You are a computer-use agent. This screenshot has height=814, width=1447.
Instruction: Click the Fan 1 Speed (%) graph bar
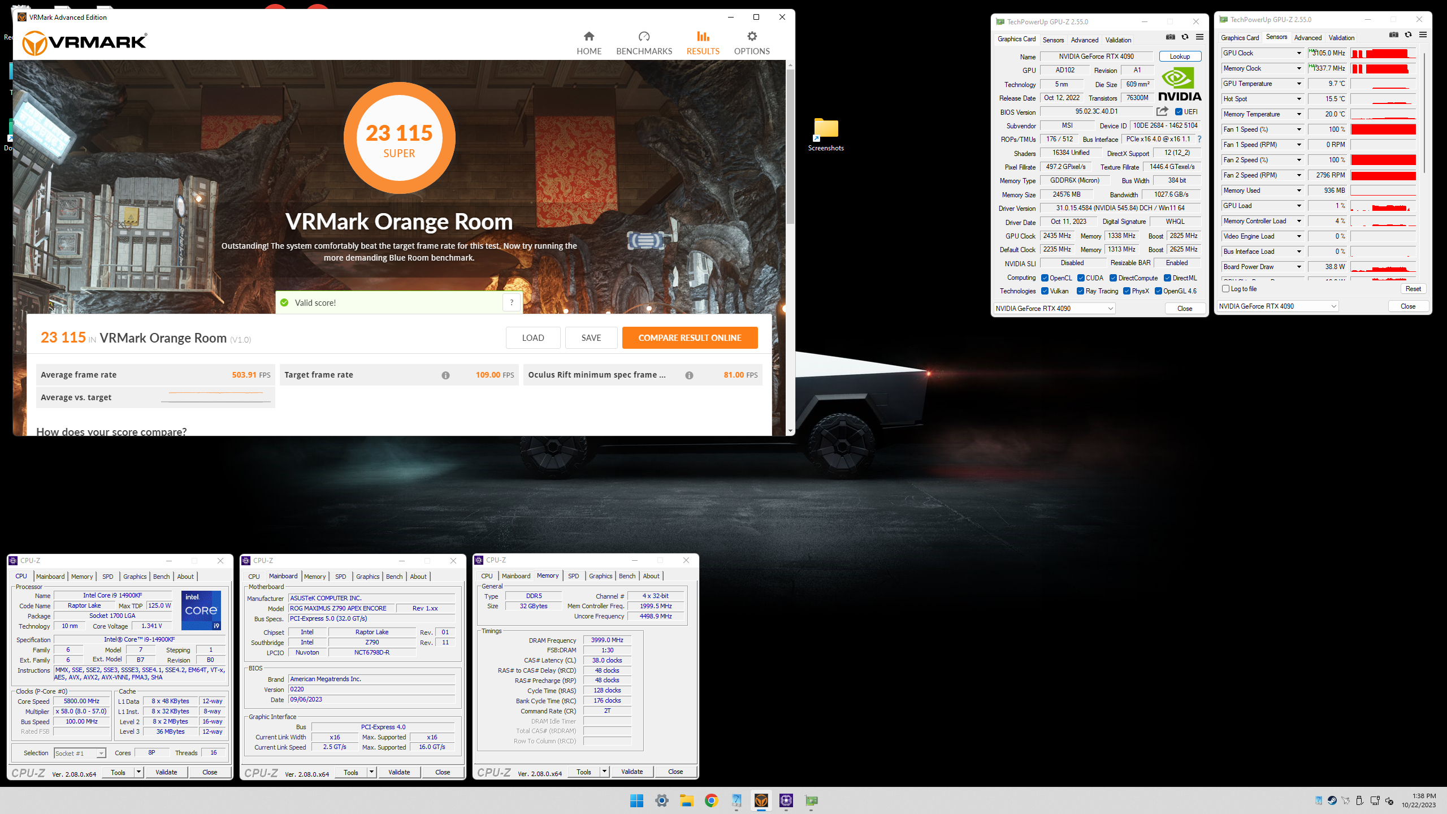point(1383,129)
